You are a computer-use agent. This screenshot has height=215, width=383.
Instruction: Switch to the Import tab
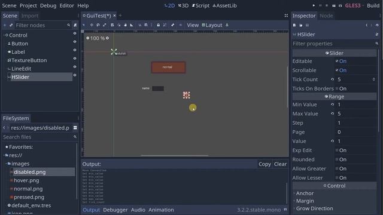(x=30, y=16)
